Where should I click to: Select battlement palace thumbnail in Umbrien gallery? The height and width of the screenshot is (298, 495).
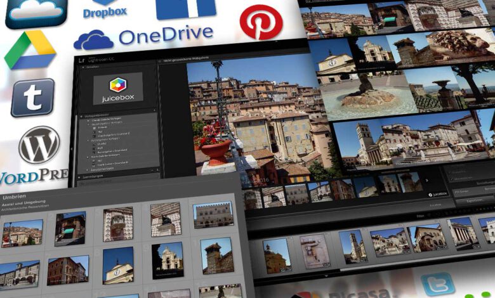coord(213,215)
